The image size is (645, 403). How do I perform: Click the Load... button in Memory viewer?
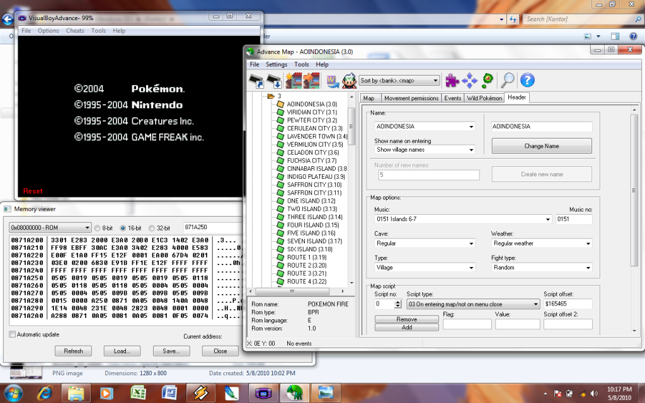point(122,351)
